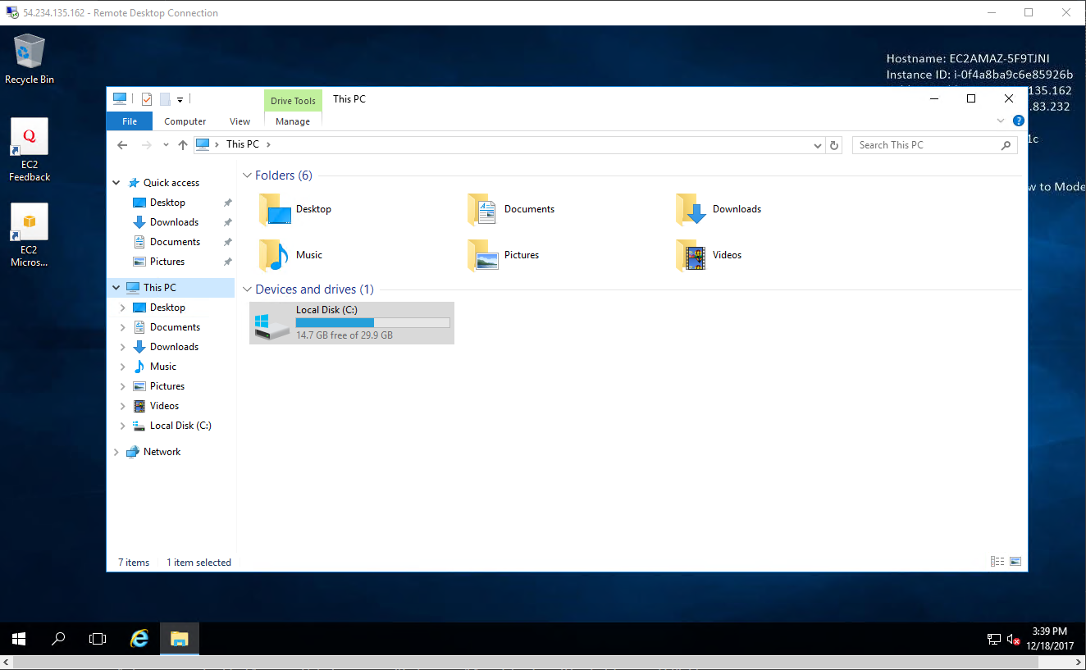Click the Windows Start button
Viewport: 1086px width, 670px height.
[x=19, y=639]
